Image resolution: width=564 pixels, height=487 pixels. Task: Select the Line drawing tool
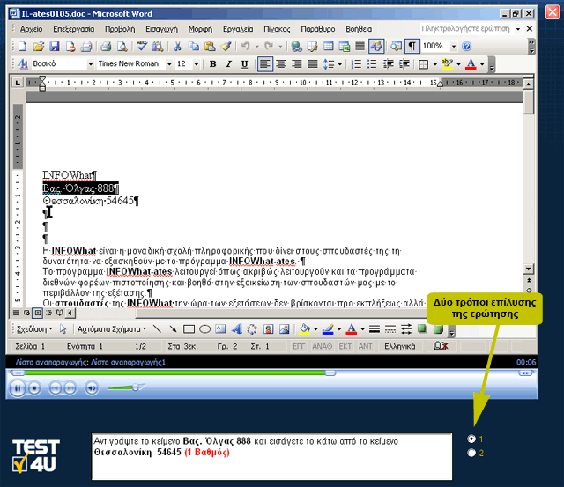(157, 328)
